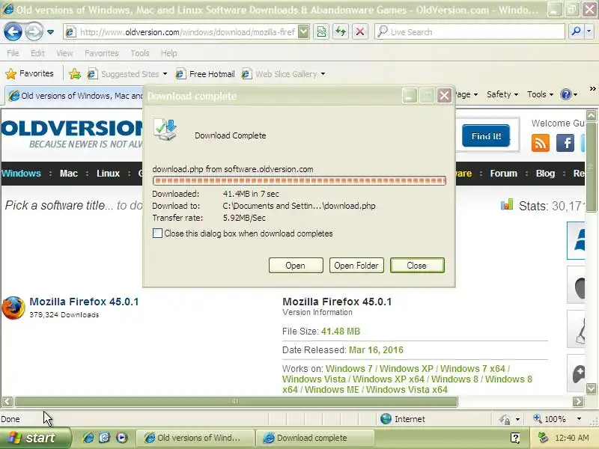Click the Windows start button
Viewport: 599px width, 449px height.
click(x=35, y=438)
